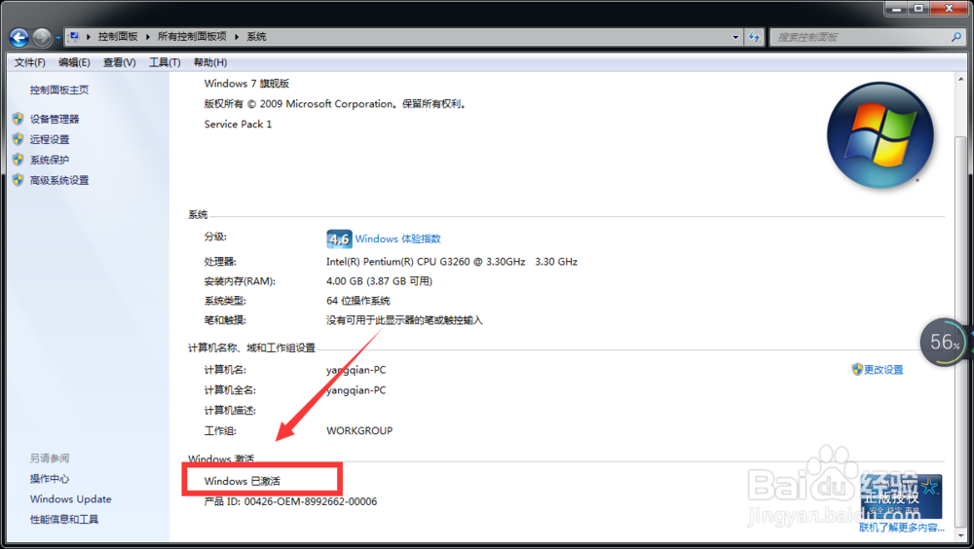
Task: Click the shield icon beside 系统保护
Action: point(18,160)
